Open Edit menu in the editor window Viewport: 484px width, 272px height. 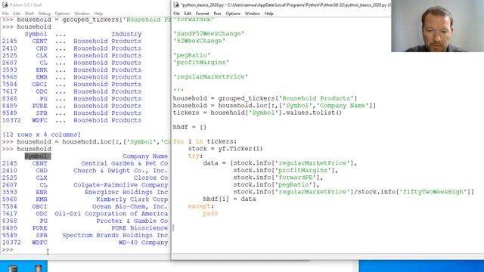click(188, 14)
